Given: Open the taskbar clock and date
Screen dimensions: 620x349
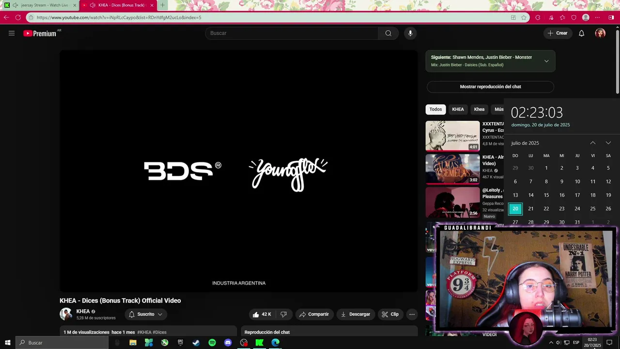Looking at the screenshot, I should (592, 343).
